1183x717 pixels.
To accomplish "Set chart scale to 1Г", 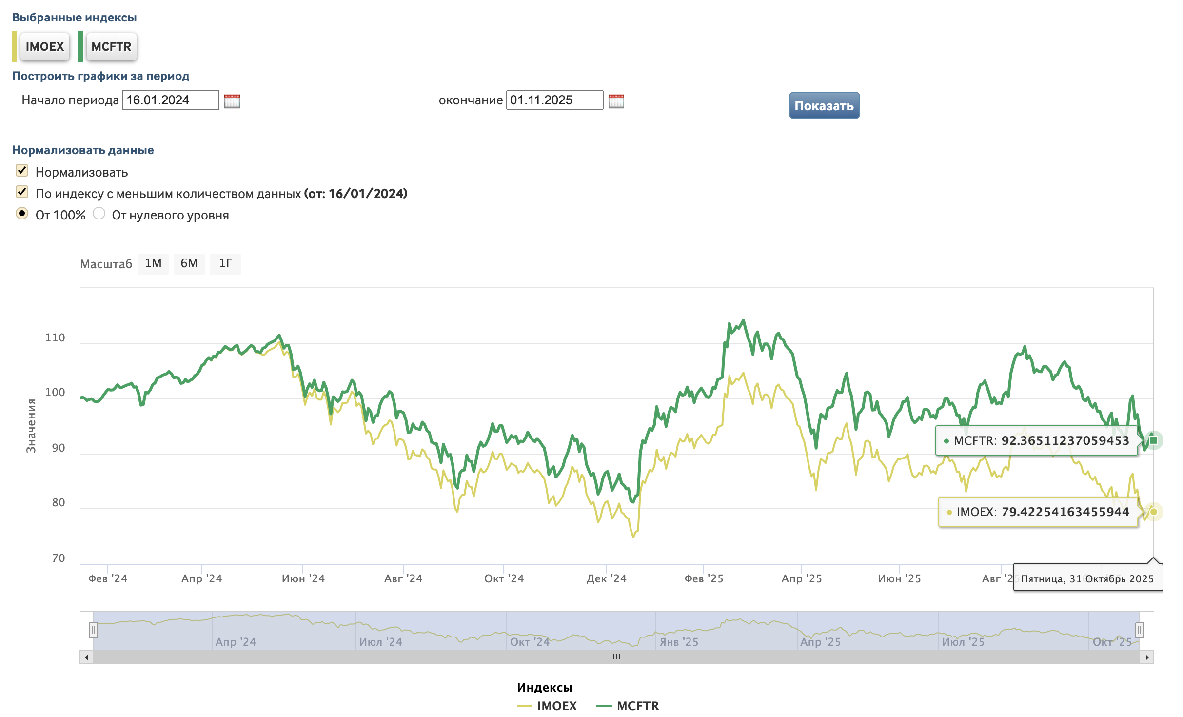I will click(225, 264).
